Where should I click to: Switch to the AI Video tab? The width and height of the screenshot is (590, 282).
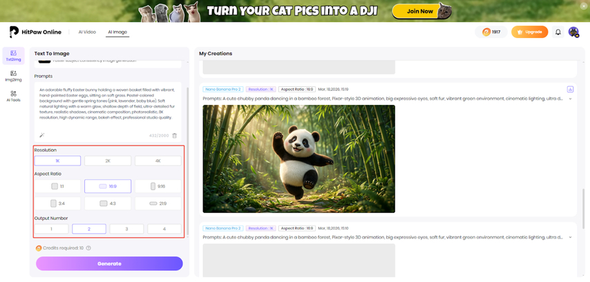(x=87, y=32)
